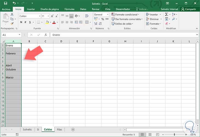Open Find and Select magnifier
Screen dimensions: 200x137
click(174, 19)
